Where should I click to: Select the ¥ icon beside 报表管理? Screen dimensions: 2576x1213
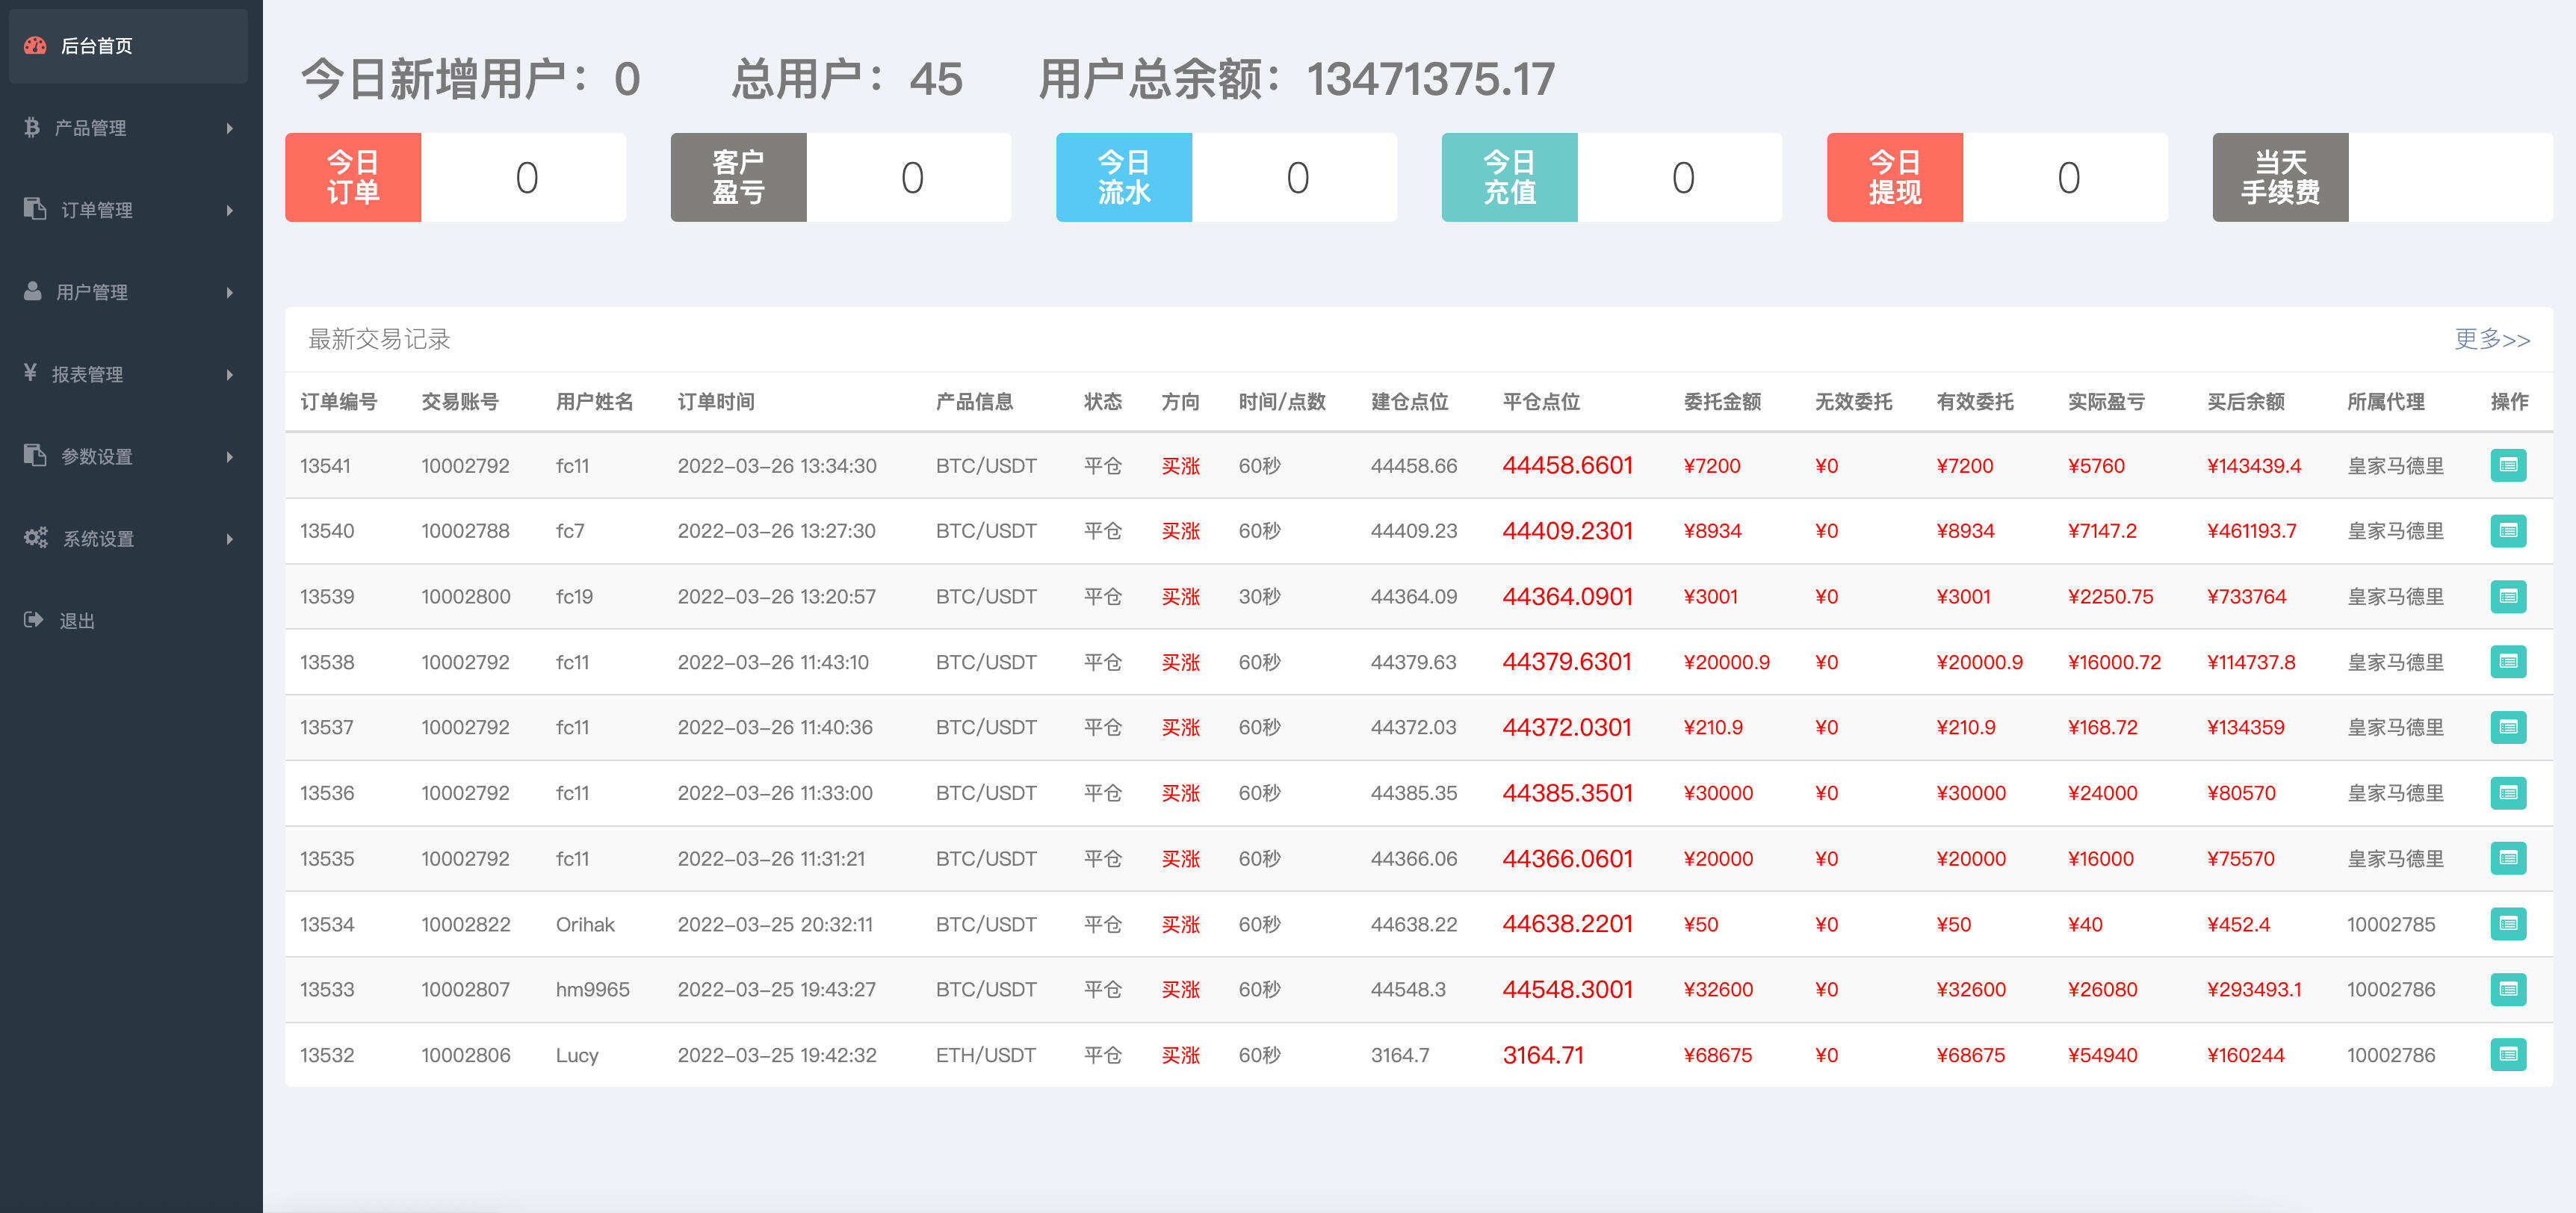[x=30, y=374]
